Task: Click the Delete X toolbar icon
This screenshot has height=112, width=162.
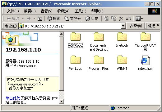Action: pyautogui.click(x=121, y=19)
